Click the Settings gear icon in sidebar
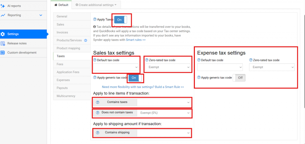The image size is (305, 144). click(x=3, y=34)
